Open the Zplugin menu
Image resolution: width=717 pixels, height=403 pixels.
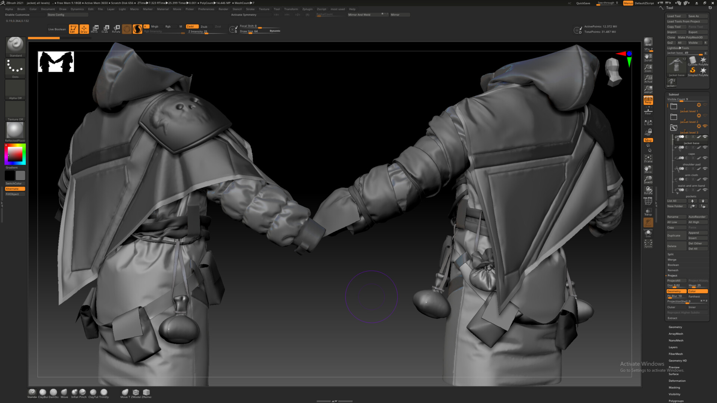click(x=307, y=9)
